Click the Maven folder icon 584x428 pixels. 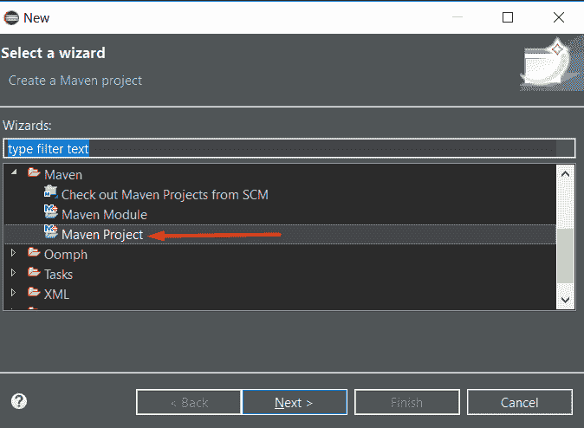(34, 172)
